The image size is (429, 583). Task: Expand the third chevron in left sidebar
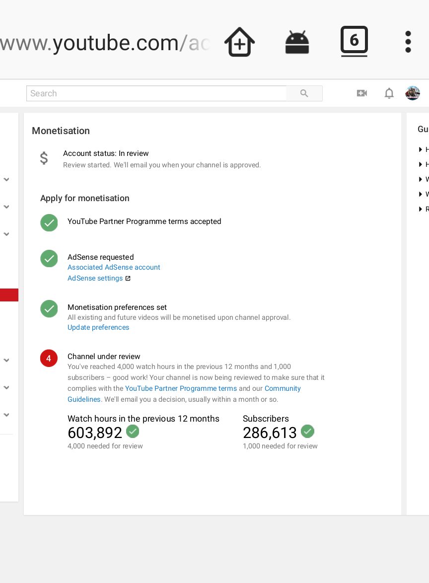pyautogui.click(x=6, y=234)
